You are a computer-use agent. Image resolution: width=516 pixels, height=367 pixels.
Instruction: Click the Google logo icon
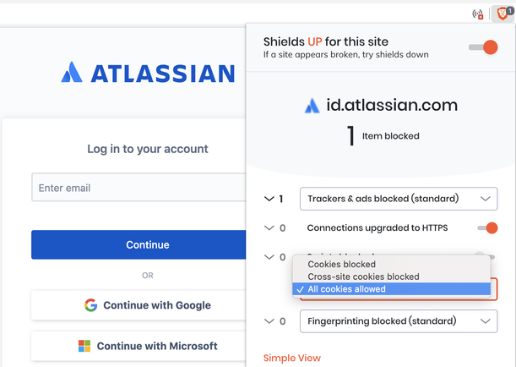click(90, 305)
